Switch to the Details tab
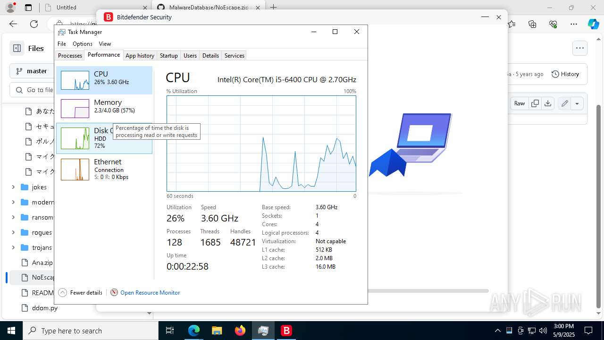604x340 pixels. [x=210, y=56]
